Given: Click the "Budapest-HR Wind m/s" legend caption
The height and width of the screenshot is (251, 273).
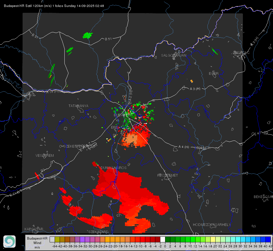Looking at the screenshot, I should [x=37, y=243].
